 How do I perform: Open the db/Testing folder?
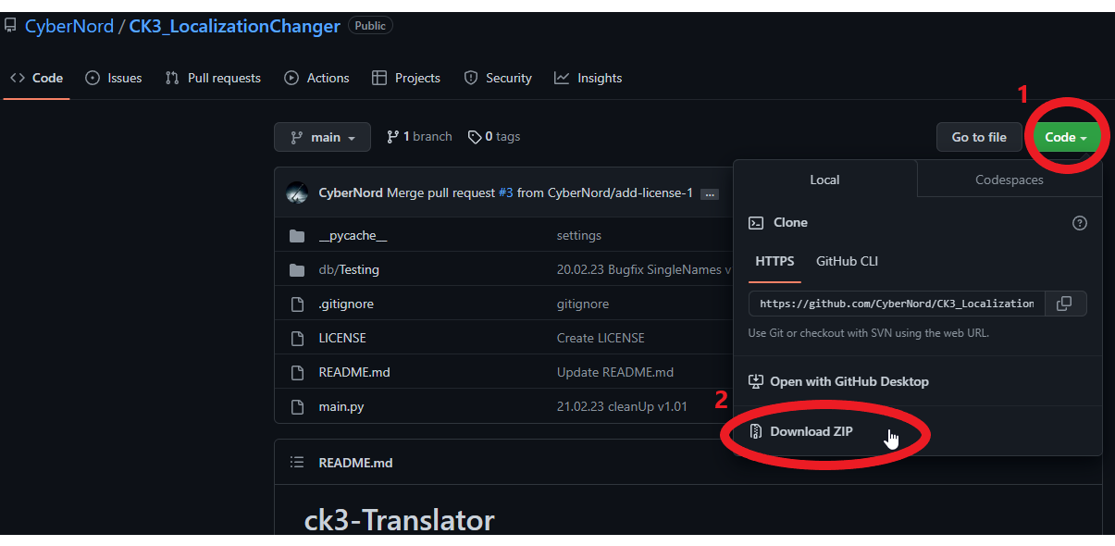[x=349, y=270]
